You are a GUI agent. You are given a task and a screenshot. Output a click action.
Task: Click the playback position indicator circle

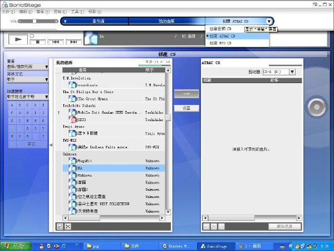pos(32,36)
